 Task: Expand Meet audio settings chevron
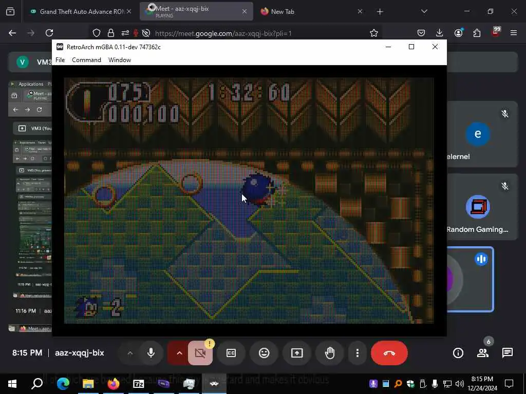[x=130, y=353]
